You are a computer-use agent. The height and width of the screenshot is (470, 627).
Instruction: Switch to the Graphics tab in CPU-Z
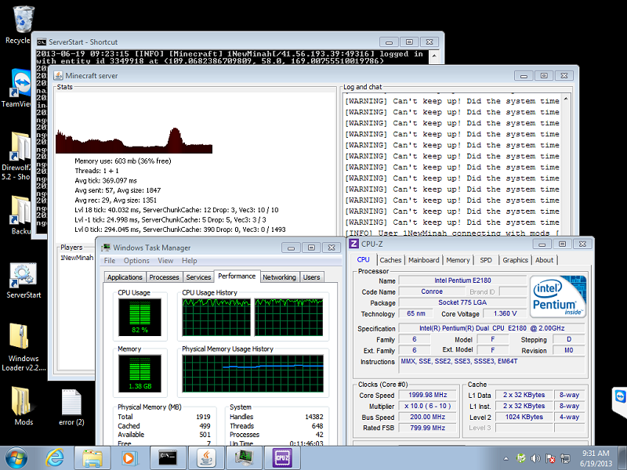pos(516,260)
